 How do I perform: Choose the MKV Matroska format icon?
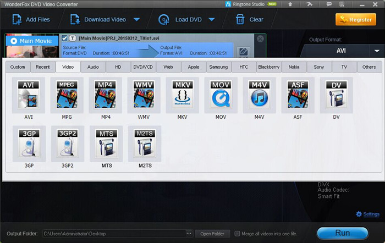point(183,95)
